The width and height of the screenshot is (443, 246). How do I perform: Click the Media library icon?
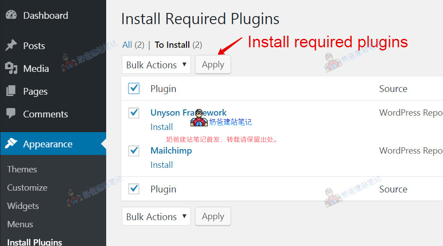pyautogui.click(x=11, y=68)
